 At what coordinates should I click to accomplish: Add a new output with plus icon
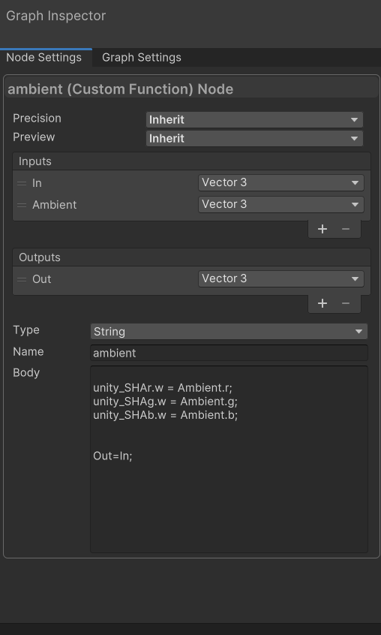pyautogui.click(x=322, y=303)
